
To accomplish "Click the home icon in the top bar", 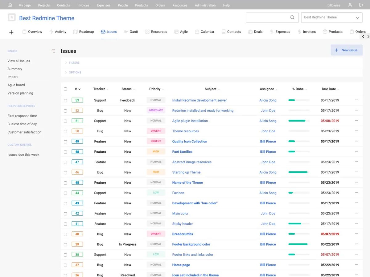I will (x=9, y=5).
